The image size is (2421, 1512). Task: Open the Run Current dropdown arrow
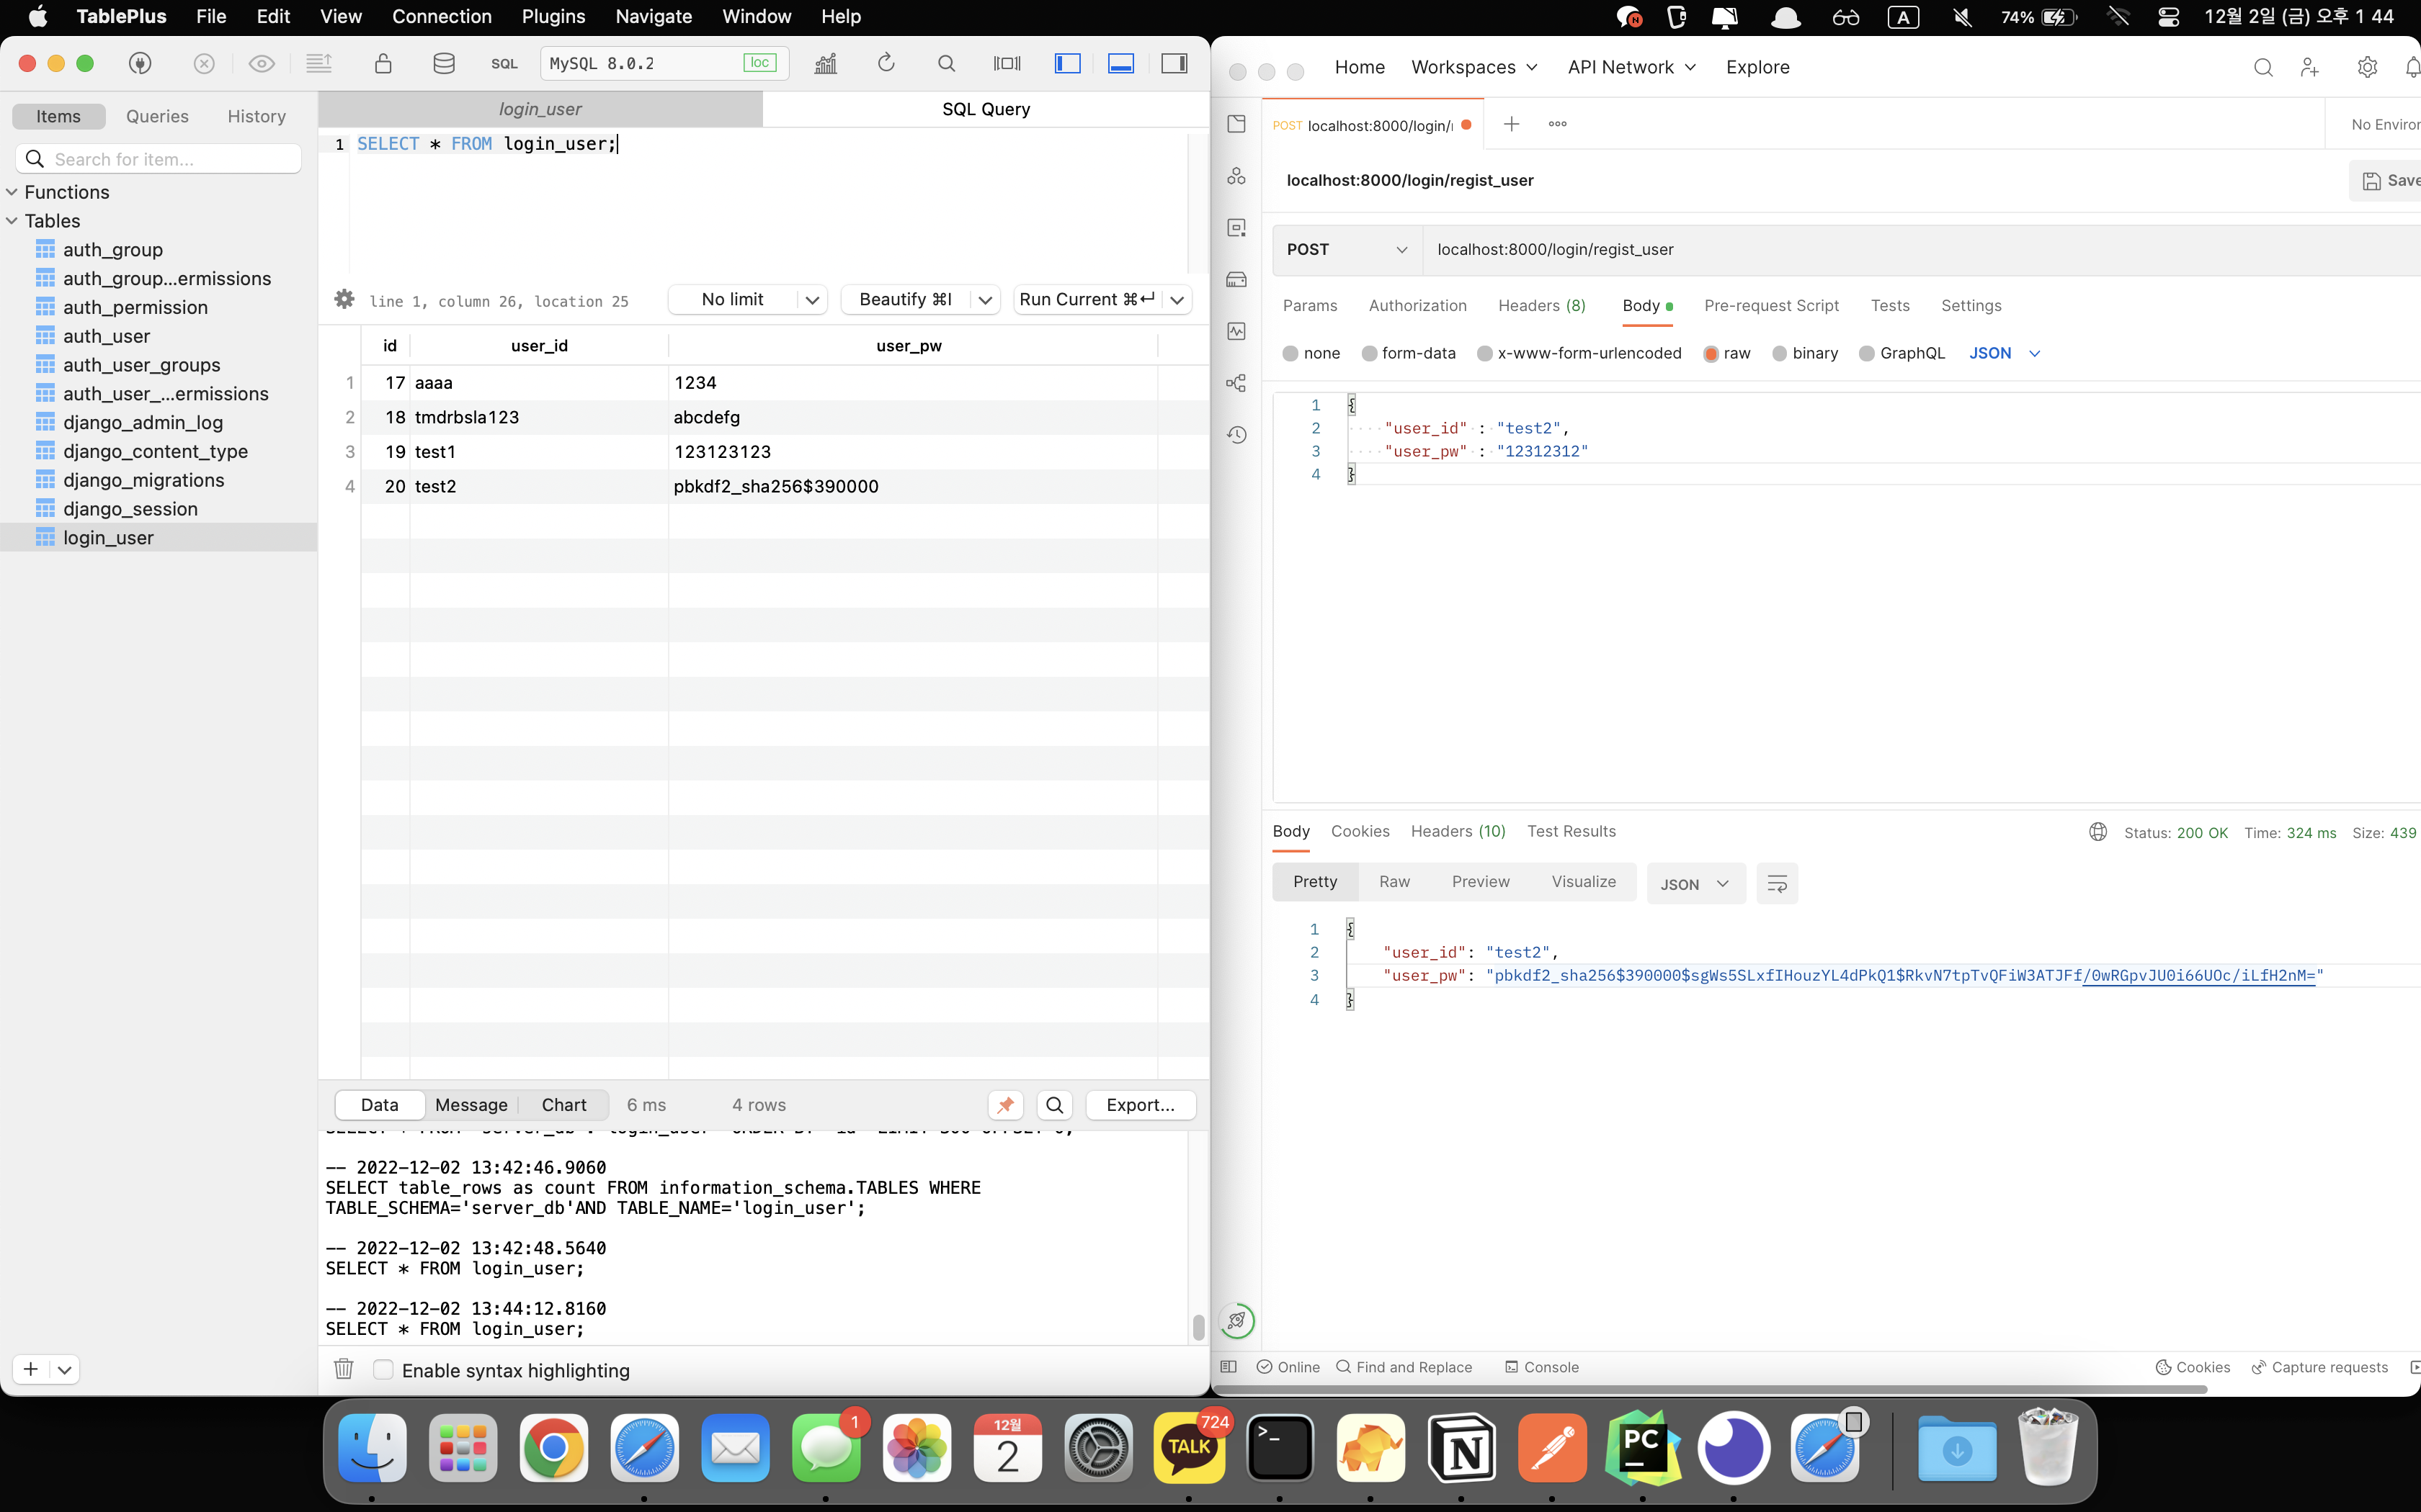(x=1177, y=299)
